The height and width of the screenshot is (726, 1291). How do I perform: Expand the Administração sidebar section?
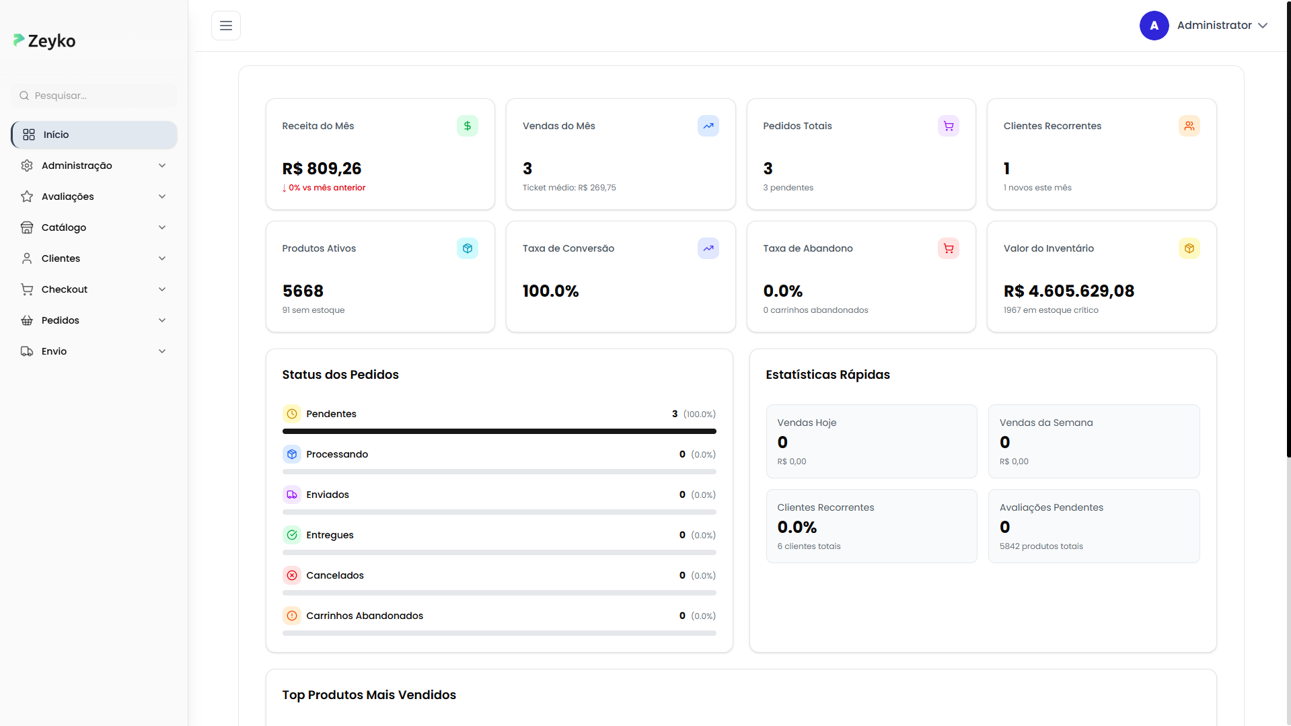94,166
